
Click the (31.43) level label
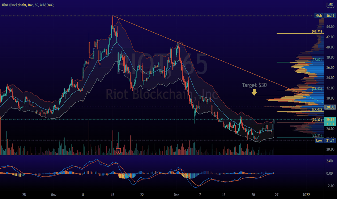coord(317,89)
